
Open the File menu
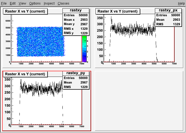[4, 3]
